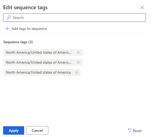
Task: Cancel editing sequence tags
Action: pyautogui.click(x=37, y=131)
